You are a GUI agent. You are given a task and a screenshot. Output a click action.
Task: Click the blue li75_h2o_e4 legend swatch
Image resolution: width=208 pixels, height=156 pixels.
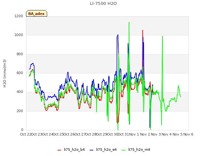pyautogui.click(x=92, y=150)
